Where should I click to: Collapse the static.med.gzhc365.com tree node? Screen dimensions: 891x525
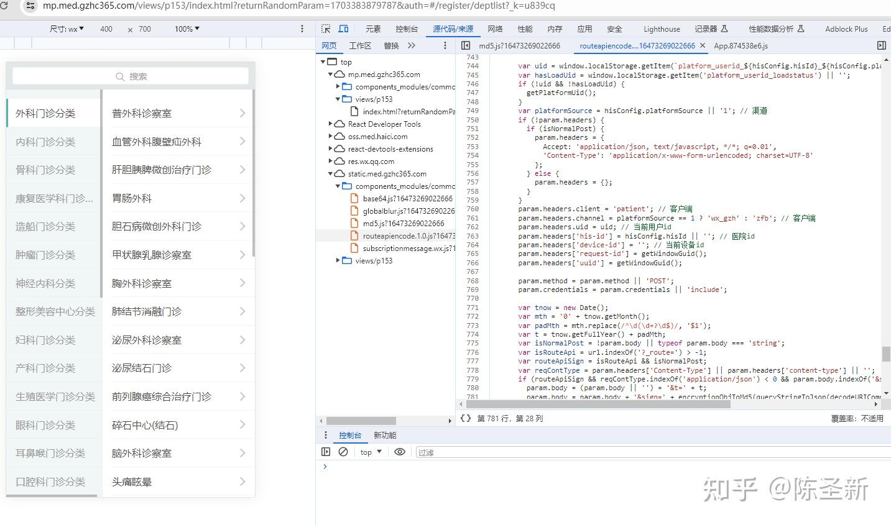click(x=331, y=174)
